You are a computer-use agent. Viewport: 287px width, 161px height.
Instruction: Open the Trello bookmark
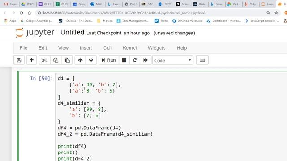tap(161, 21)
